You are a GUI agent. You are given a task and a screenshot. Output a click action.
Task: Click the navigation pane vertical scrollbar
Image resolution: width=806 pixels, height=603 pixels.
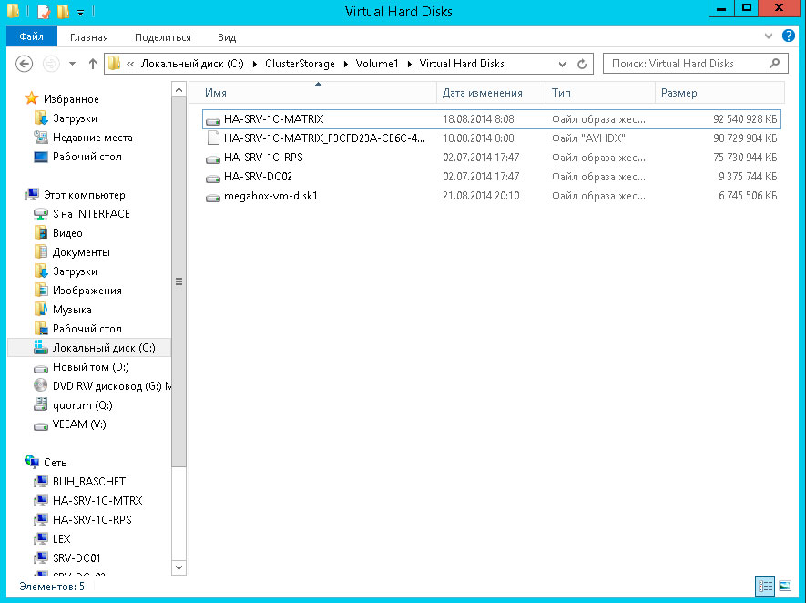click(x=179, y=282)
